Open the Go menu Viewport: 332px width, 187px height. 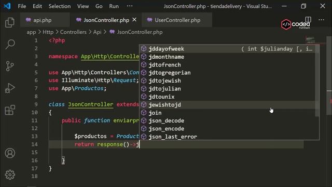click(99, 6)
